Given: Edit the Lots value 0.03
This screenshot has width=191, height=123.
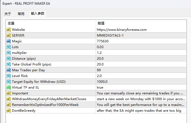Looking at the screenshot, I should pyautogui.click(x=100, y=47).
